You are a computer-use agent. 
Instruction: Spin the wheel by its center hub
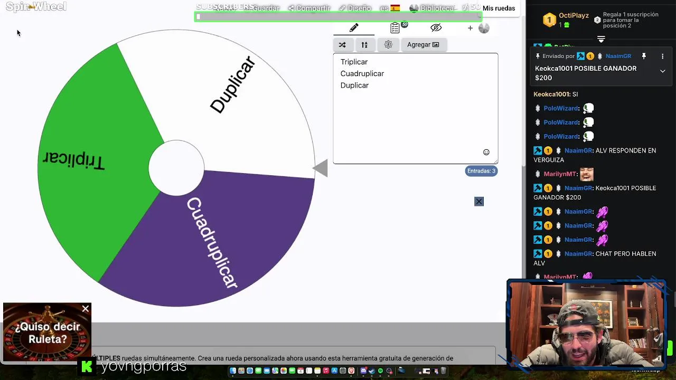click(176, 168)
